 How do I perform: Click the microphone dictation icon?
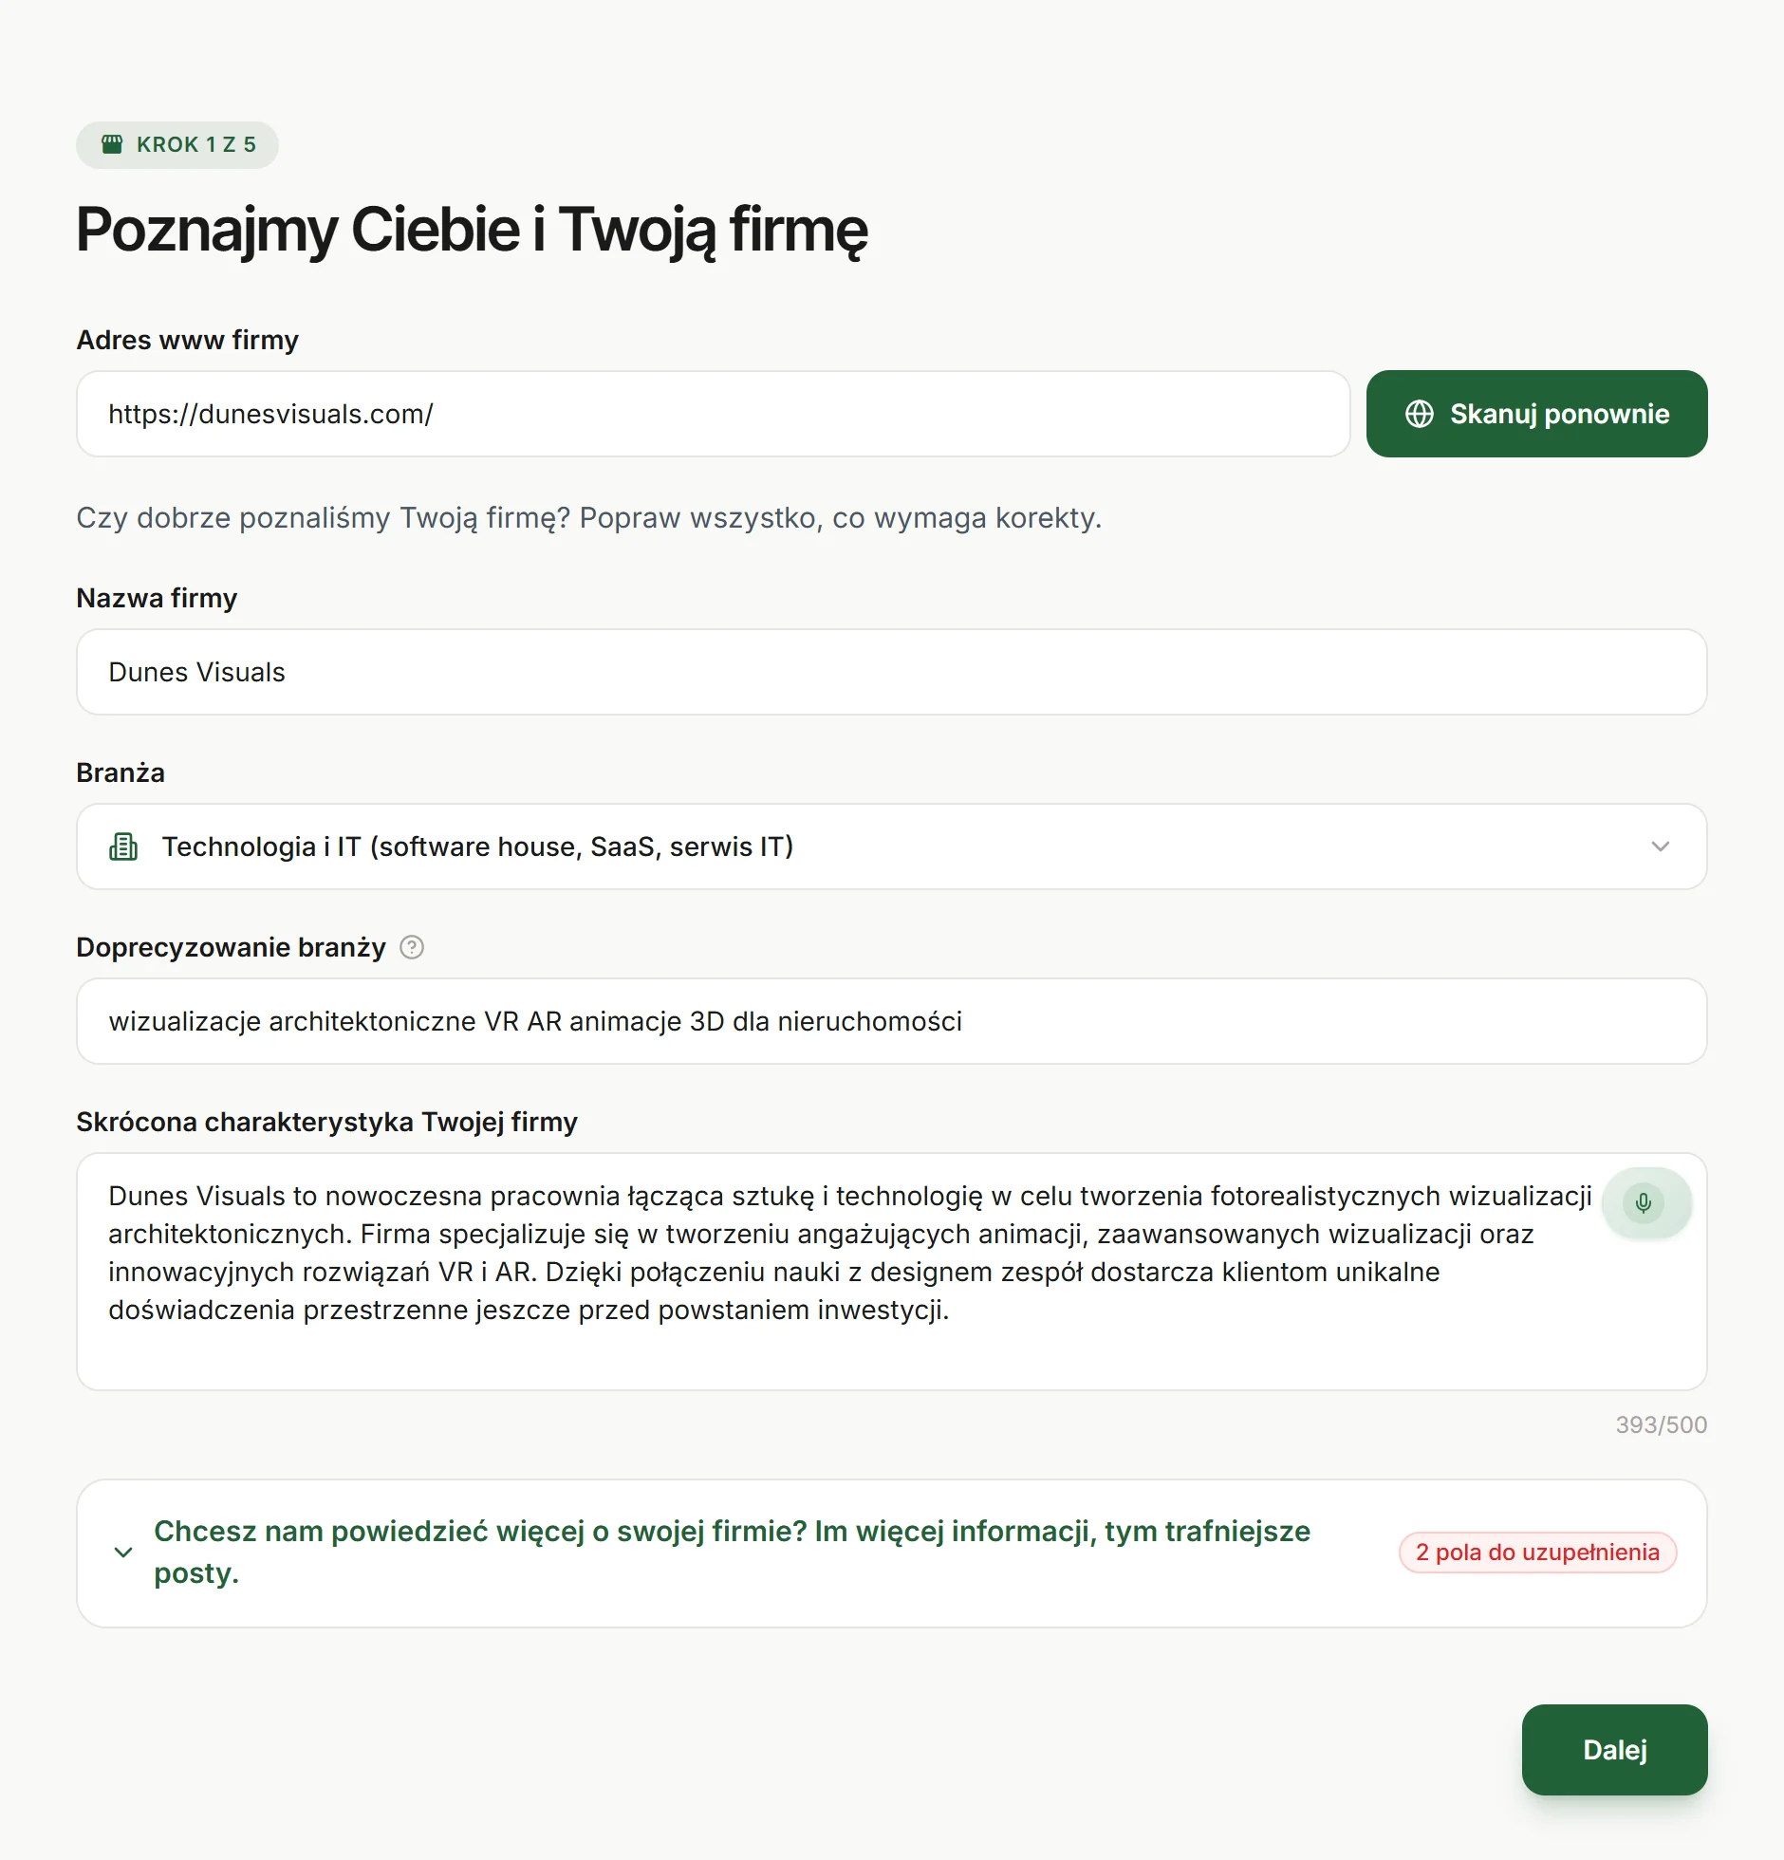pos(1644,1203)
